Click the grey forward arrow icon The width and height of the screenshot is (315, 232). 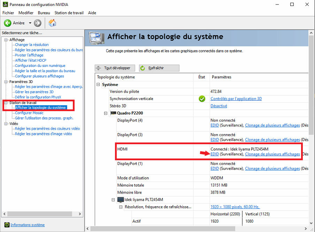pos(37,23)
